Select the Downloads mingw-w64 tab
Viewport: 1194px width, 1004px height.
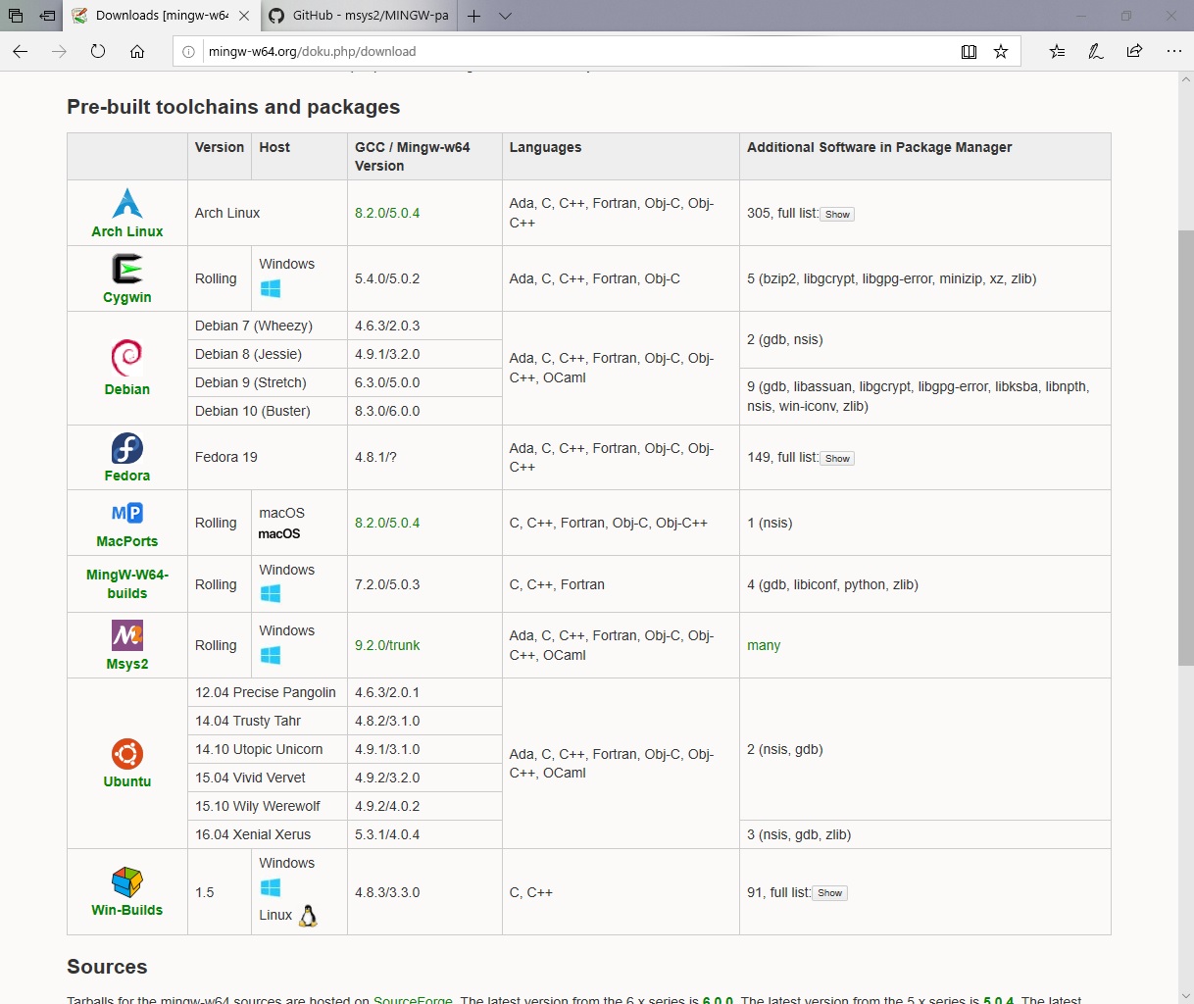point(162,16)
